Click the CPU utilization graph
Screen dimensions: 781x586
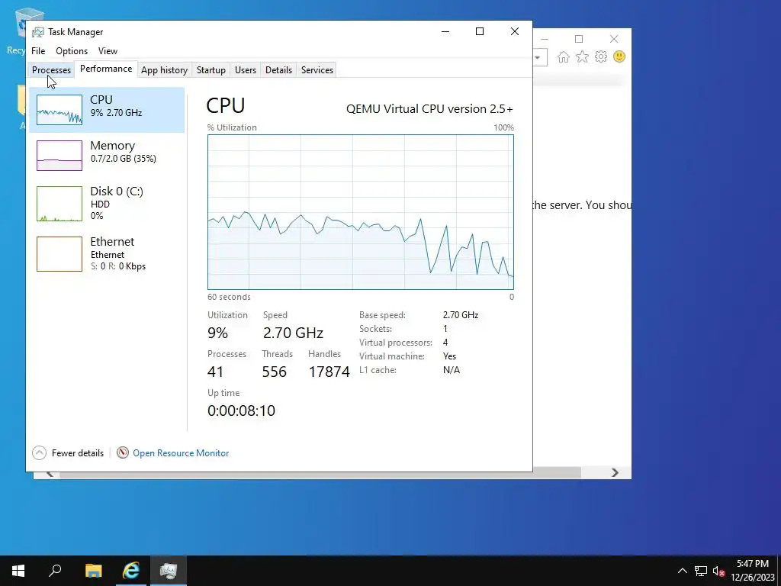click(x=361, y=212)
